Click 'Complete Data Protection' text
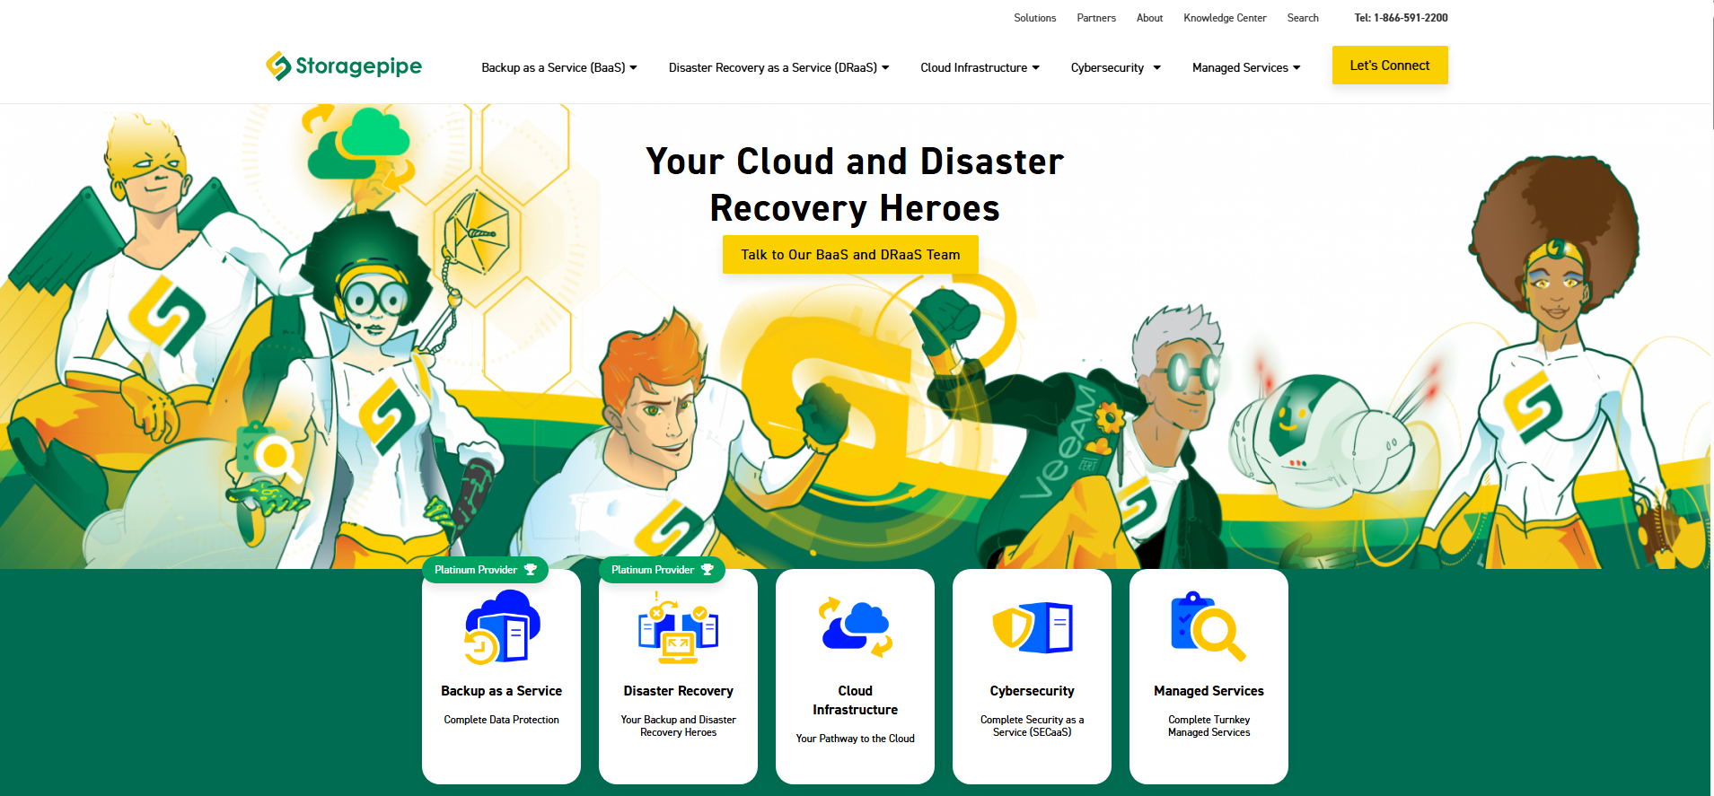The height and width of the screenshot is (796, 1714). (502, 720)
